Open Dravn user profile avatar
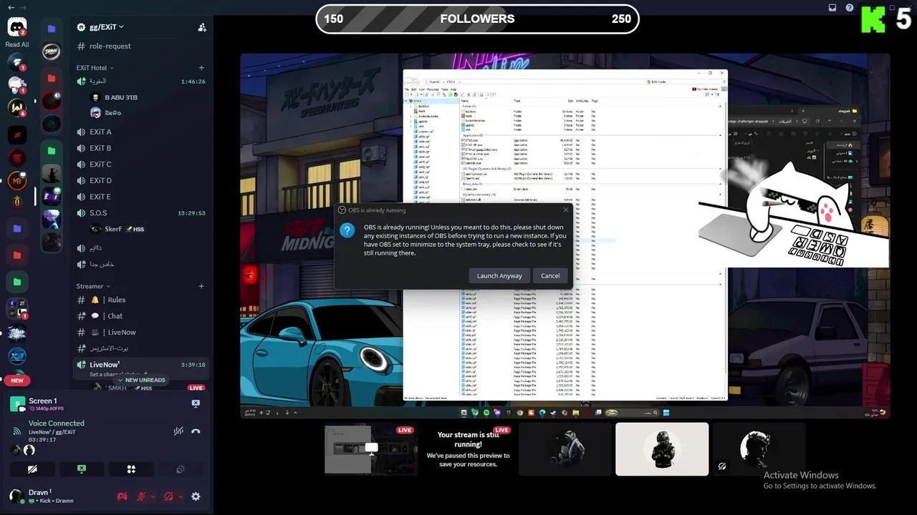 pyautogui.click(x=16, y=496)
